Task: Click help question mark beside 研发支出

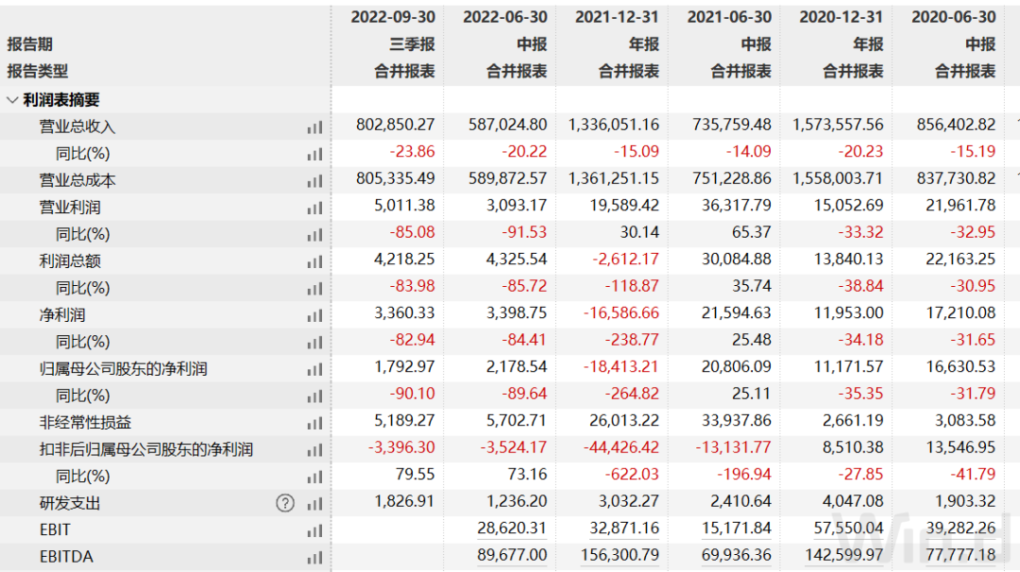Action: (285, 503)
